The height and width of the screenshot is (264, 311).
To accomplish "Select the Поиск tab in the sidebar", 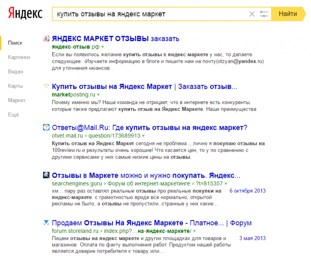I will click(15, 43).
